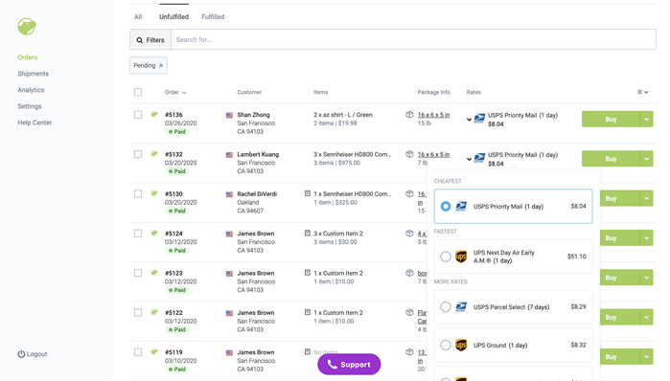Click the green hippo logo
The width and height of the screenshot is (670, 381).
[x=27, y=27]
